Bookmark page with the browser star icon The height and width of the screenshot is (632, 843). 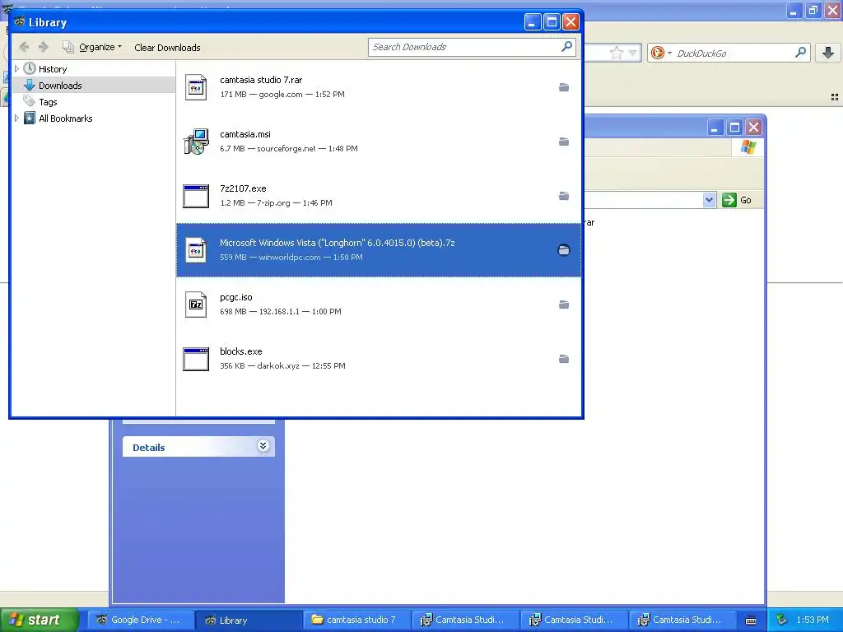click(x=616, y=53)
